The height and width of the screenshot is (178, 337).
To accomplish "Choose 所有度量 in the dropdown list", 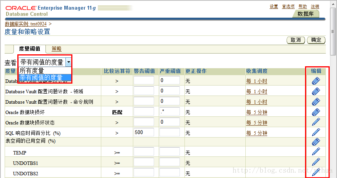I will [45, 71].
